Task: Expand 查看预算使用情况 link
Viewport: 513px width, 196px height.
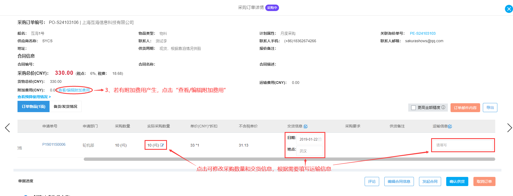Action: (34, 97)
